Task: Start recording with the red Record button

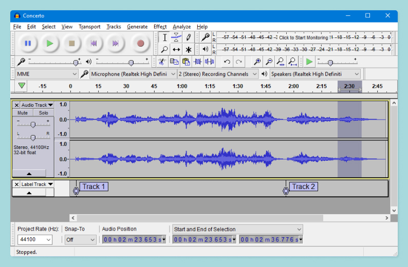Action: click(140, 43)
